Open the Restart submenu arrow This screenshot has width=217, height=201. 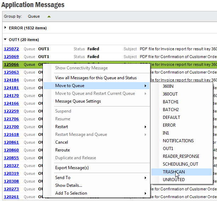pos(145,127)
